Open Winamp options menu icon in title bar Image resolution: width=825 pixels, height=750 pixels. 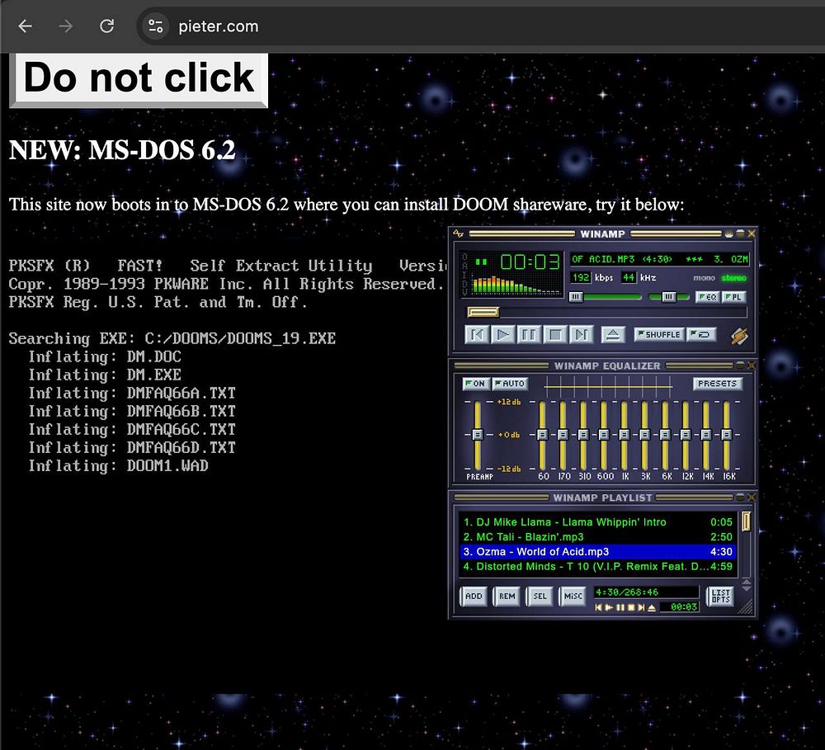[458, 233]
